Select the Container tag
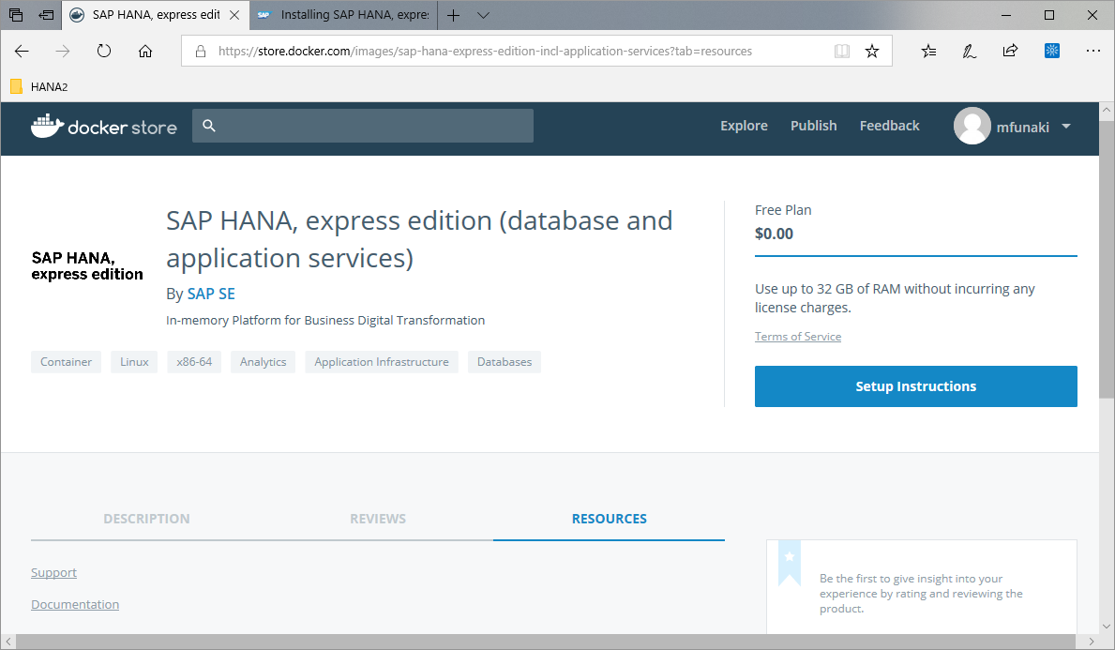The height and width of the screenshot is (650, 1115). (x=67, y=362)
